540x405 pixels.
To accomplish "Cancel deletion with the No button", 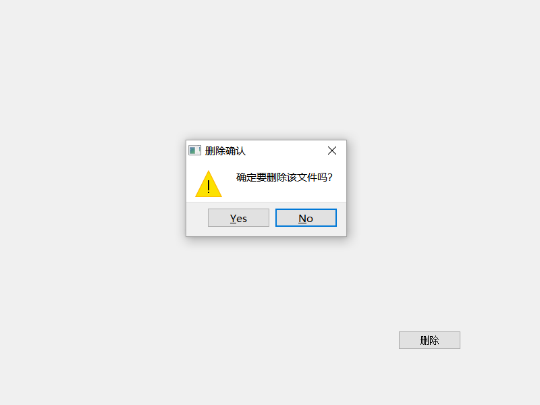I will [306, 217].
